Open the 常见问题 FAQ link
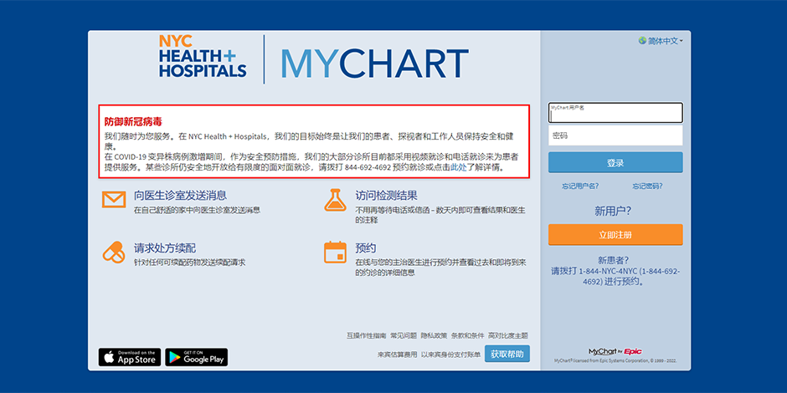This screenshot has height=393, width=787. coord(403,335)
